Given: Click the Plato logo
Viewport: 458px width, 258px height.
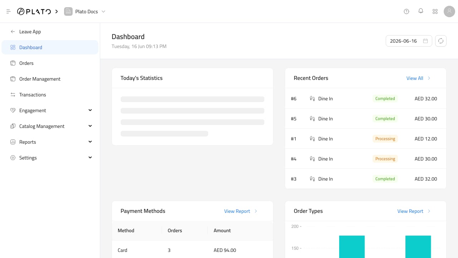Looking at the screenshot, I should pos(34,11).
